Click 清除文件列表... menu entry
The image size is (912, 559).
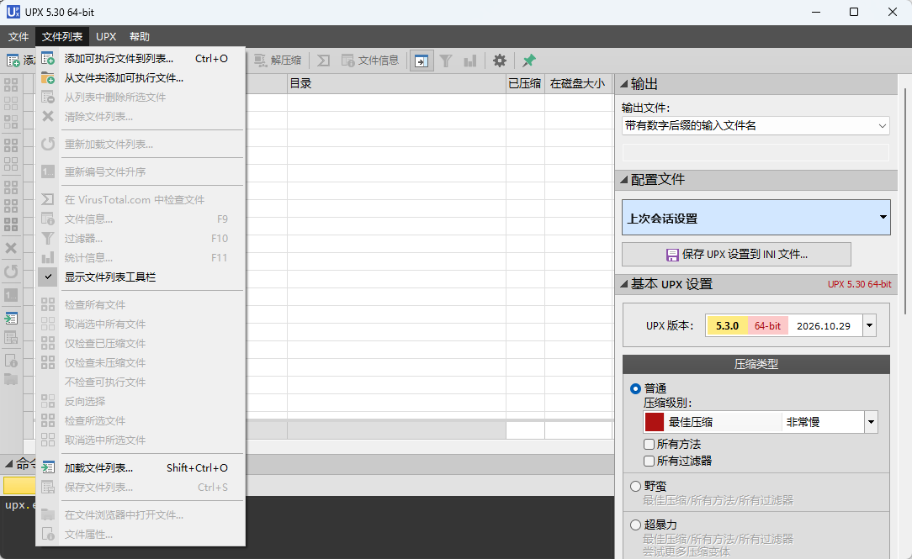coord(141,117)
